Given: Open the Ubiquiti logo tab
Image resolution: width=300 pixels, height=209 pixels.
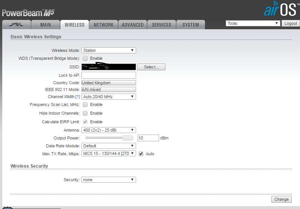Looking at the screenshot, I should click(x=17, y=25).
